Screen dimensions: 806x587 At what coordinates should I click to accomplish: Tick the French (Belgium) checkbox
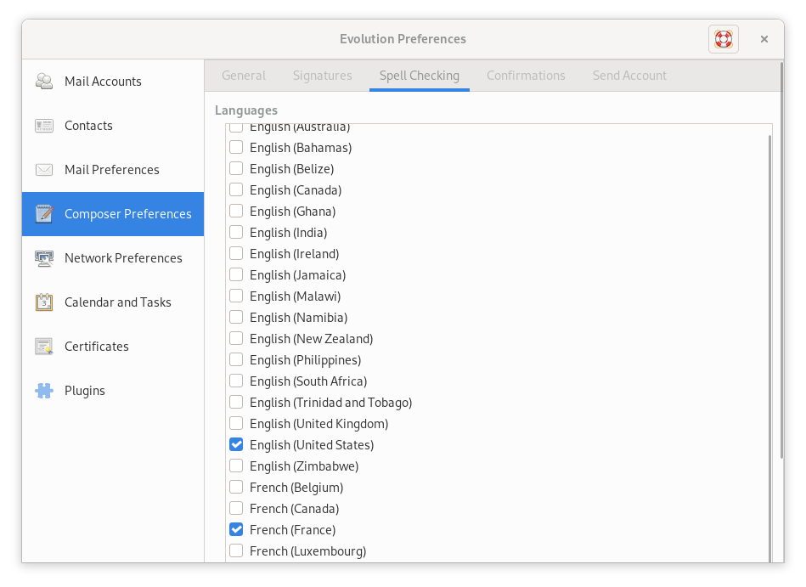point(236,487)
